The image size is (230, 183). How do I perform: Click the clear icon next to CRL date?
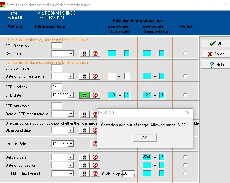click(95, 53)
